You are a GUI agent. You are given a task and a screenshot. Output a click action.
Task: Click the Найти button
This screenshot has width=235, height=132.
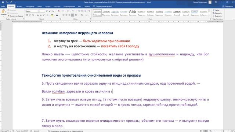[217, 10]
